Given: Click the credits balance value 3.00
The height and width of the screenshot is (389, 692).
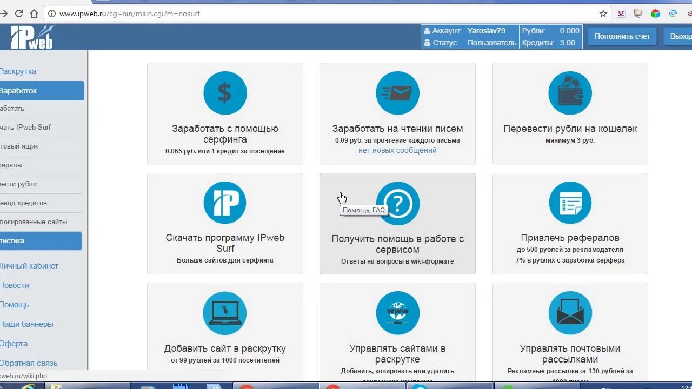Looking at the screenshot, I should click(567, 43).
